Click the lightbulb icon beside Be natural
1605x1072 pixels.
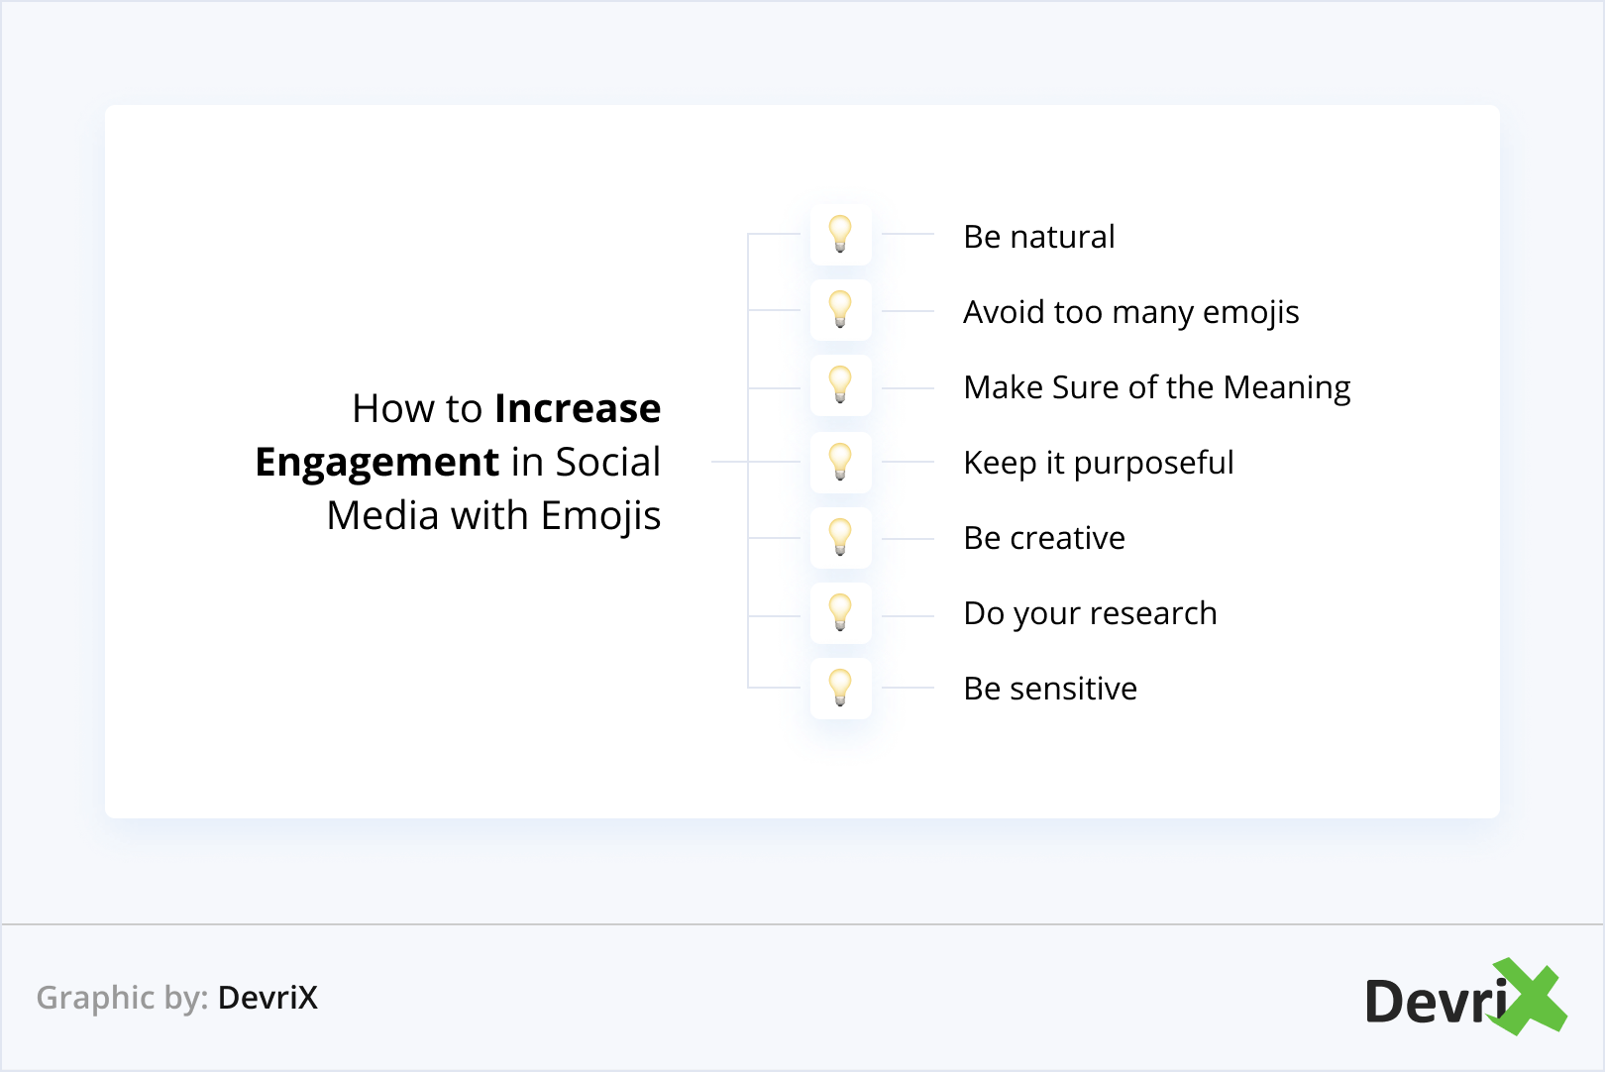(x=840, y=235)
